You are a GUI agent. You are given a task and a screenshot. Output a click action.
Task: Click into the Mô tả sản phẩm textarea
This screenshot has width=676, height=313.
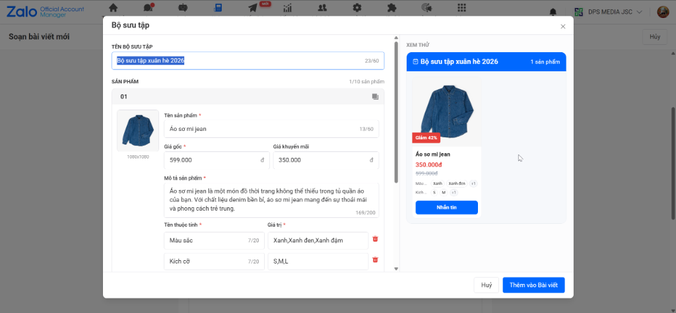(x=271, y=200)
